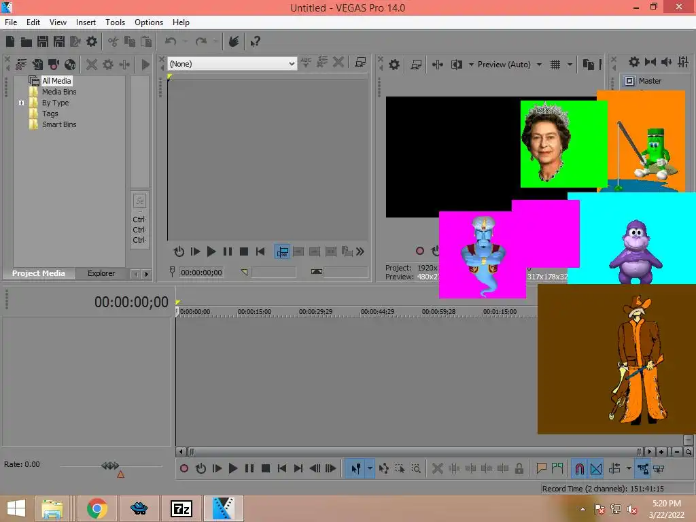Click Insert Region icon on timeline toolbar
Image resolution: width=696 pixels, height=522 pixels.
(557, 468)
